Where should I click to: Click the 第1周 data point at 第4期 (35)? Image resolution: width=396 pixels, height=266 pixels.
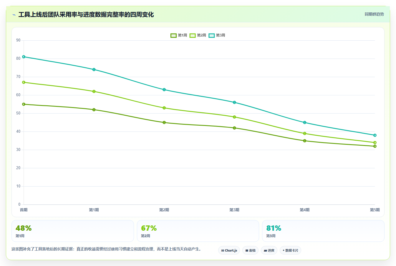[305, 141]
